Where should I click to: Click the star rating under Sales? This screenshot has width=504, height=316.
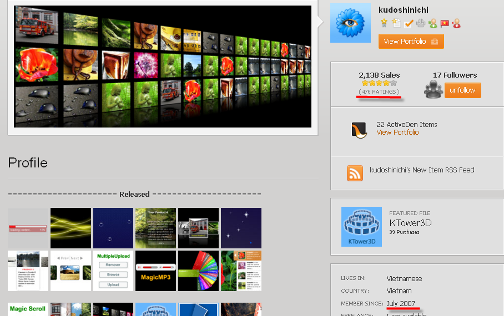tap(379, 83)
